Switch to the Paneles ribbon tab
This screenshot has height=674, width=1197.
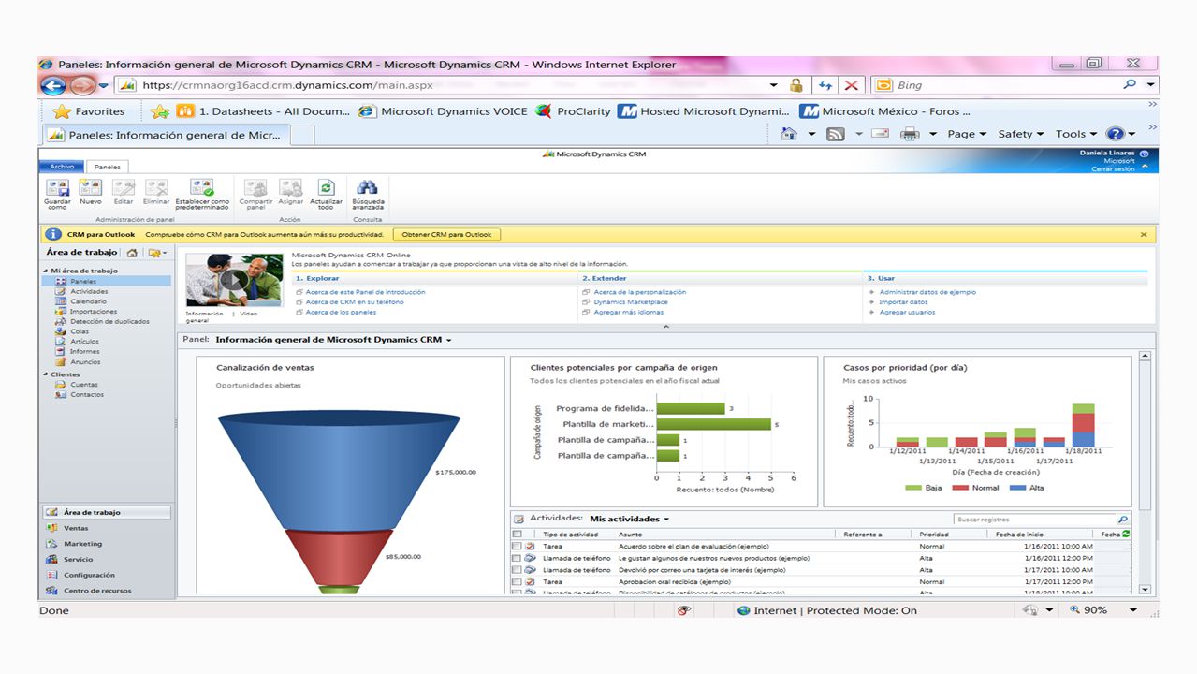click(108, 167)
